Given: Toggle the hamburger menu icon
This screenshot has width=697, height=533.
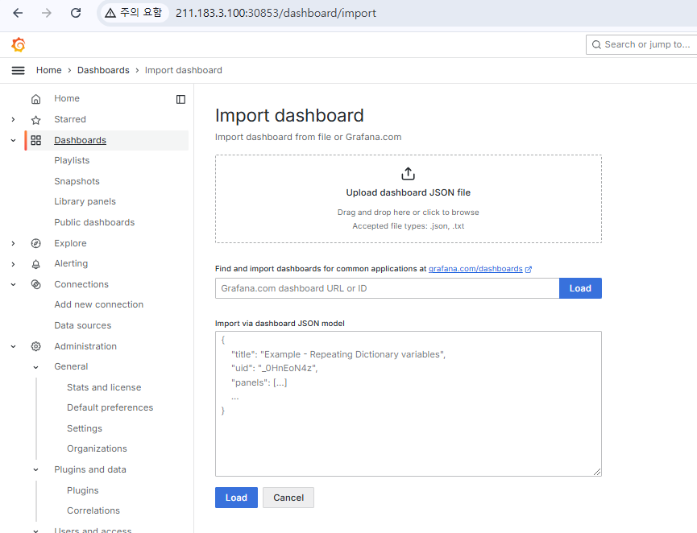Looking at the screenshot, I should tap(18, 70).
